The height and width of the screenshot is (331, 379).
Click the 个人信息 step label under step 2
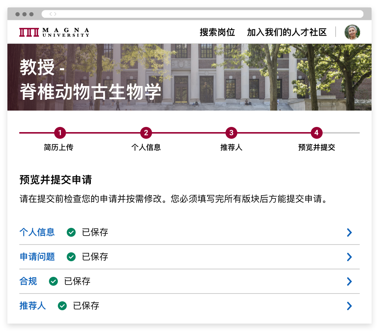tap(146, 147)
